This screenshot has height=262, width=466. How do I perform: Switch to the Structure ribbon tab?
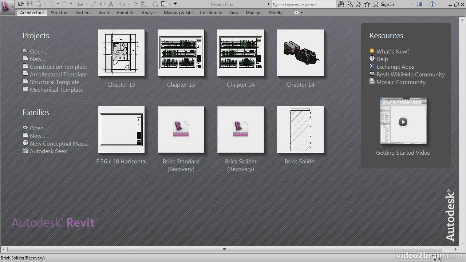click(x=60, y=12)
